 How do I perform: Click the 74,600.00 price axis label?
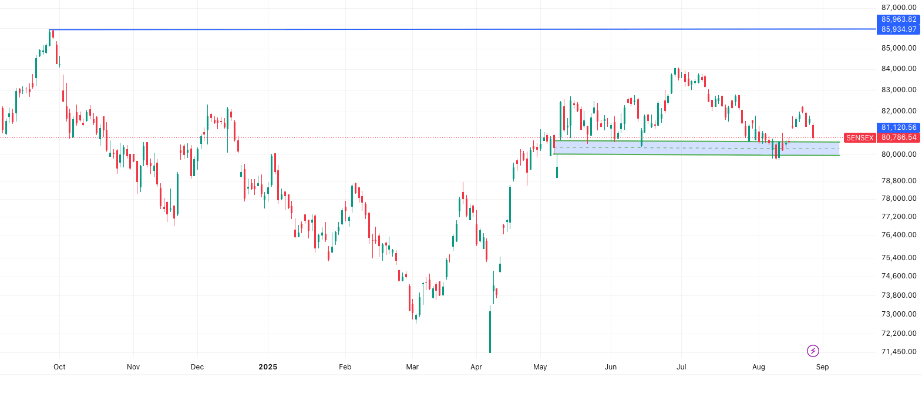(x=899, y=276)
